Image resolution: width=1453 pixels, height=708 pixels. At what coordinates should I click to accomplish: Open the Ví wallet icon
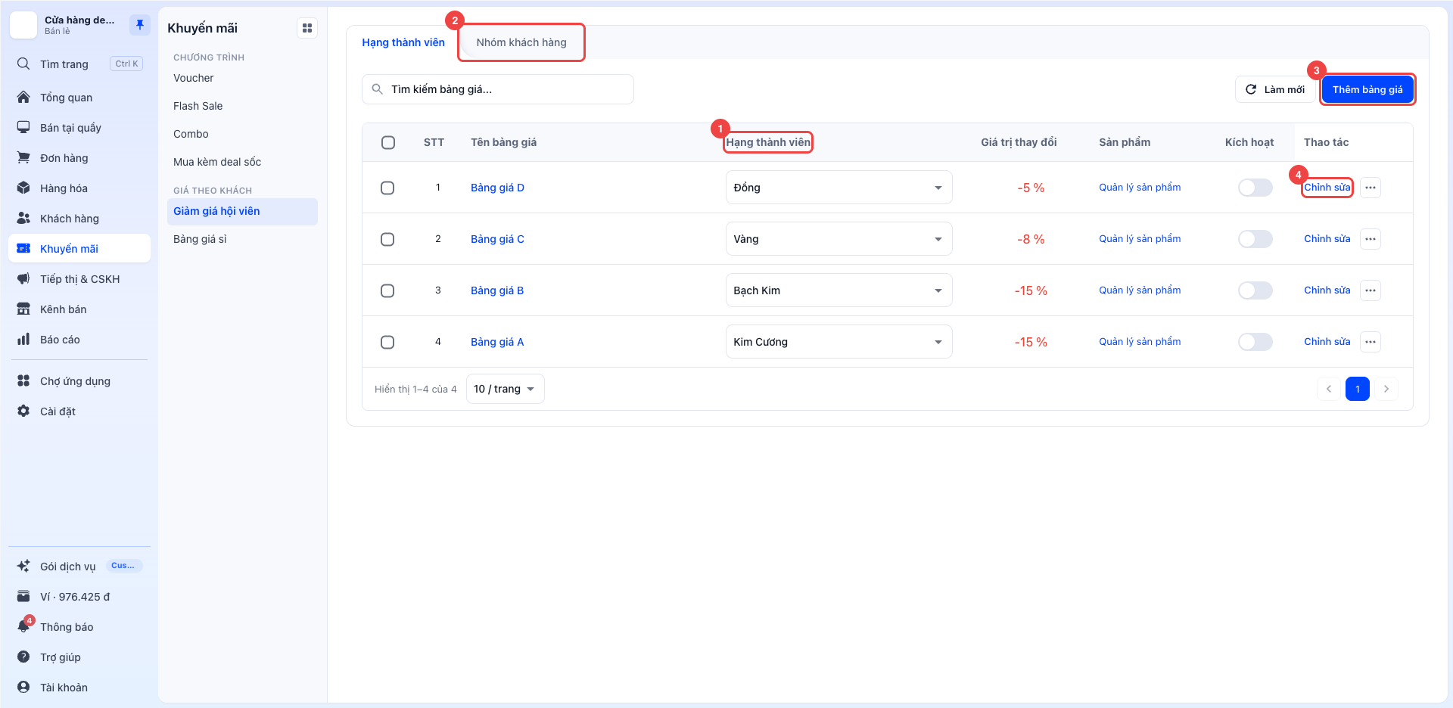point(23,597)
